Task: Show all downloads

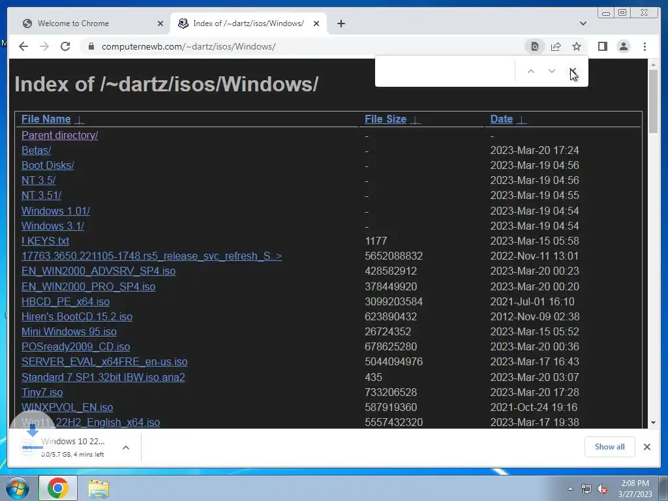Action: coord(610,446)
